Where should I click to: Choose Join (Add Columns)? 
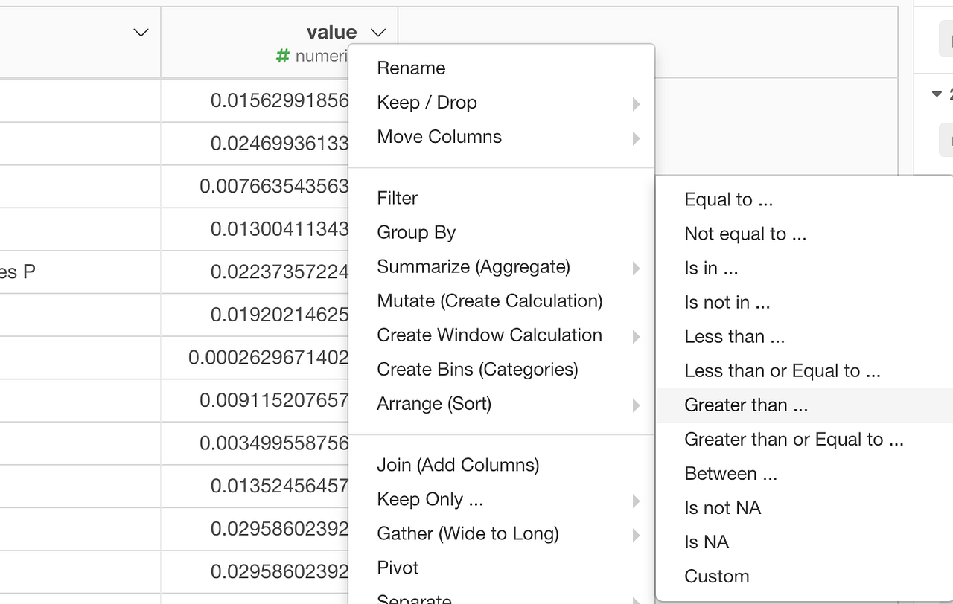coord(458,464)
